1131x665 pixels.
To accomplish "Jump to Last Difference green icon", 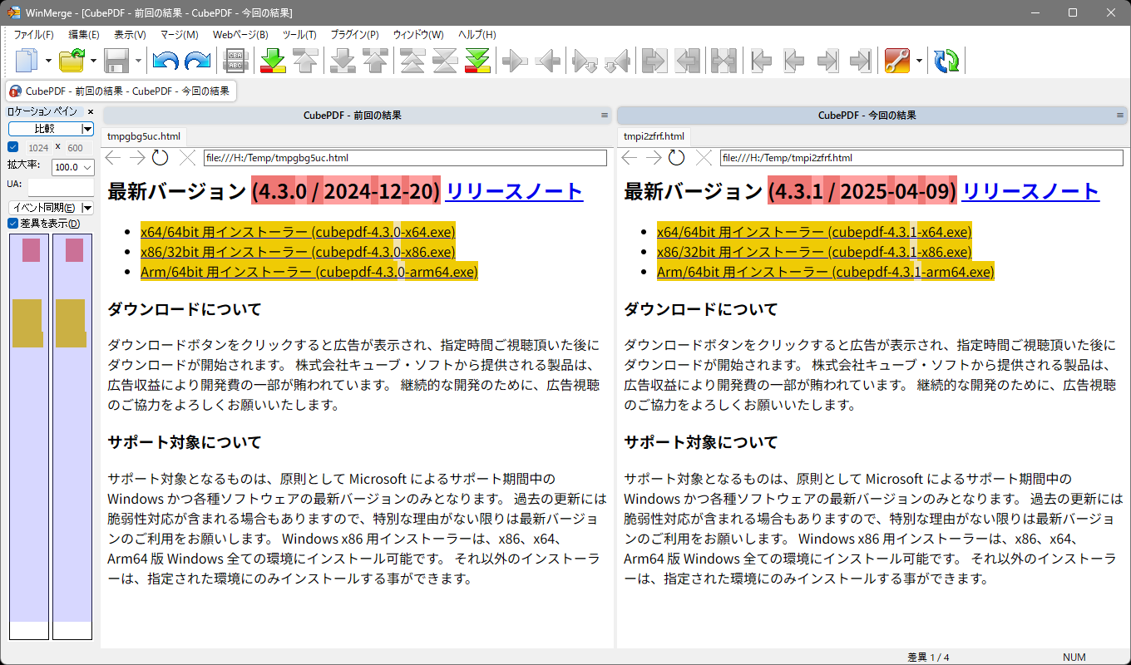I will click(x=477, y=61).
